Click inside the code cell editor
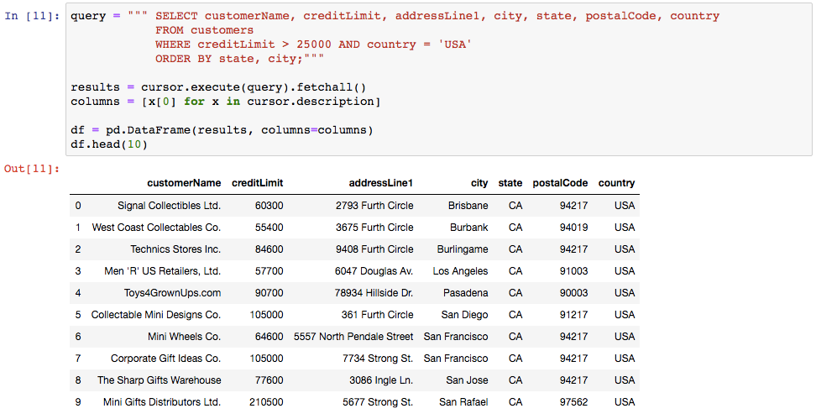The width and height of the screenshot is (816, 419). click(x=439, y=80)
